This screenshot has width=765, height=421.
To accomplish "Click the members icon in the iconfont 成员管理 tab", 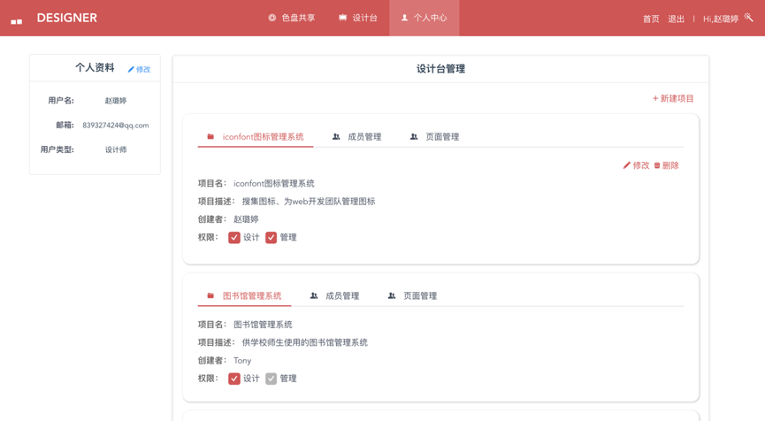I will click(x=336, y=136).
